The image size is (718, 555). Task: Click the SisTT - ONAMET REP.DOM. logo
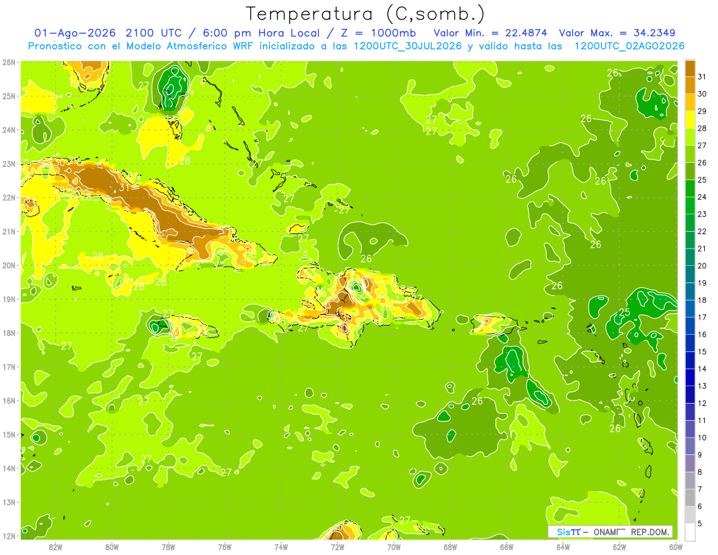point(610,532)
